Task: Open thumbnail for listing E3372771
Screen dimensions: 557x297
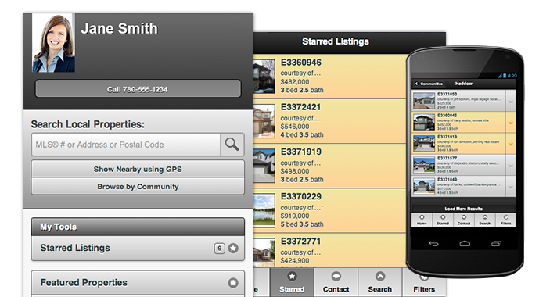Action: pos(264,252)
